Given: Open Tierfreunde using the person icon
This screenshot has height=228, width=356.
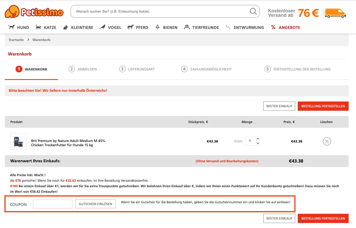Looking at the screenshot, I should (187, 27).
